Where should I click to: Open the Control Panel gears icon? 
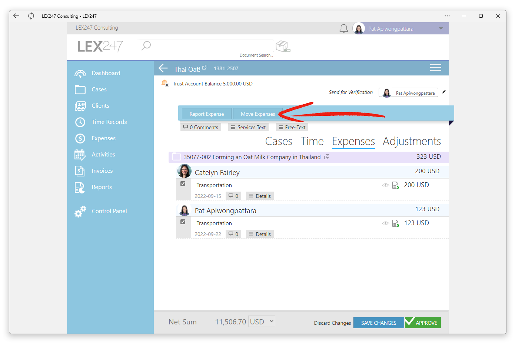tap(80, 211)
